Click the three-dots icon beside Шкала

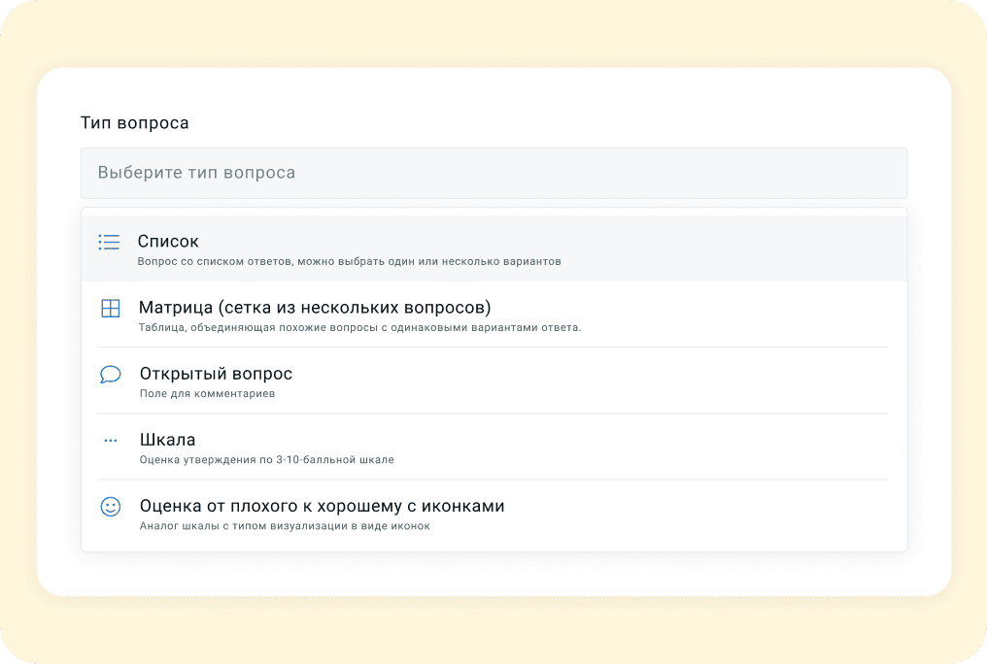click(110, 441)
